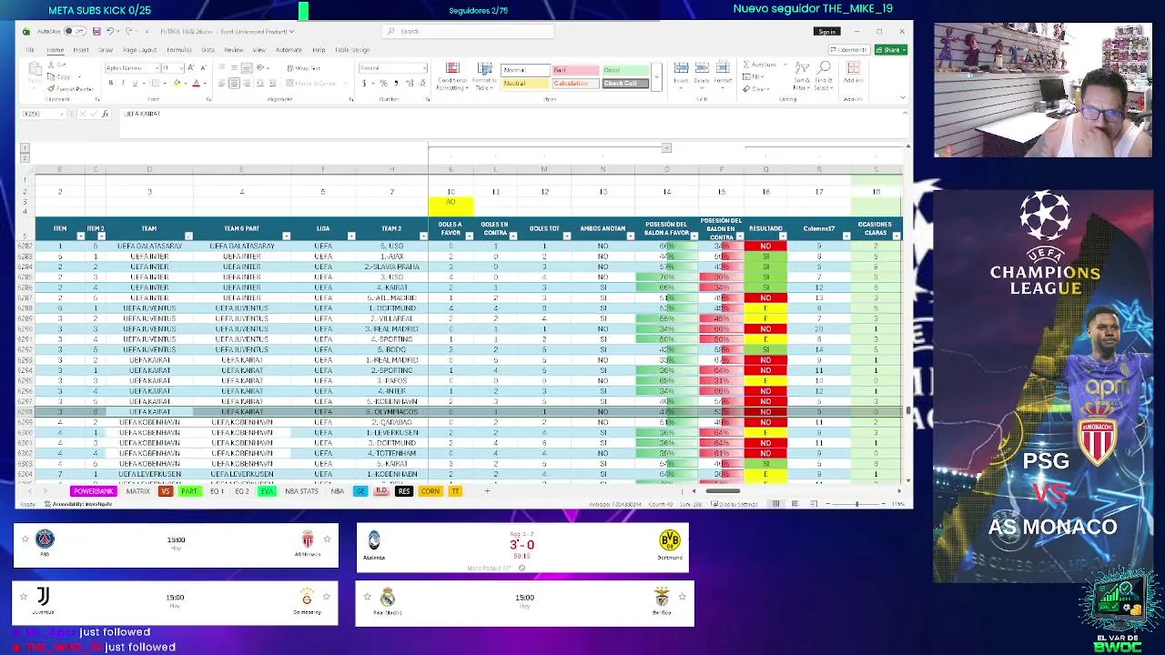Click the Center align icon
This screenshot has height=655, width=1165.
(234, 83)
